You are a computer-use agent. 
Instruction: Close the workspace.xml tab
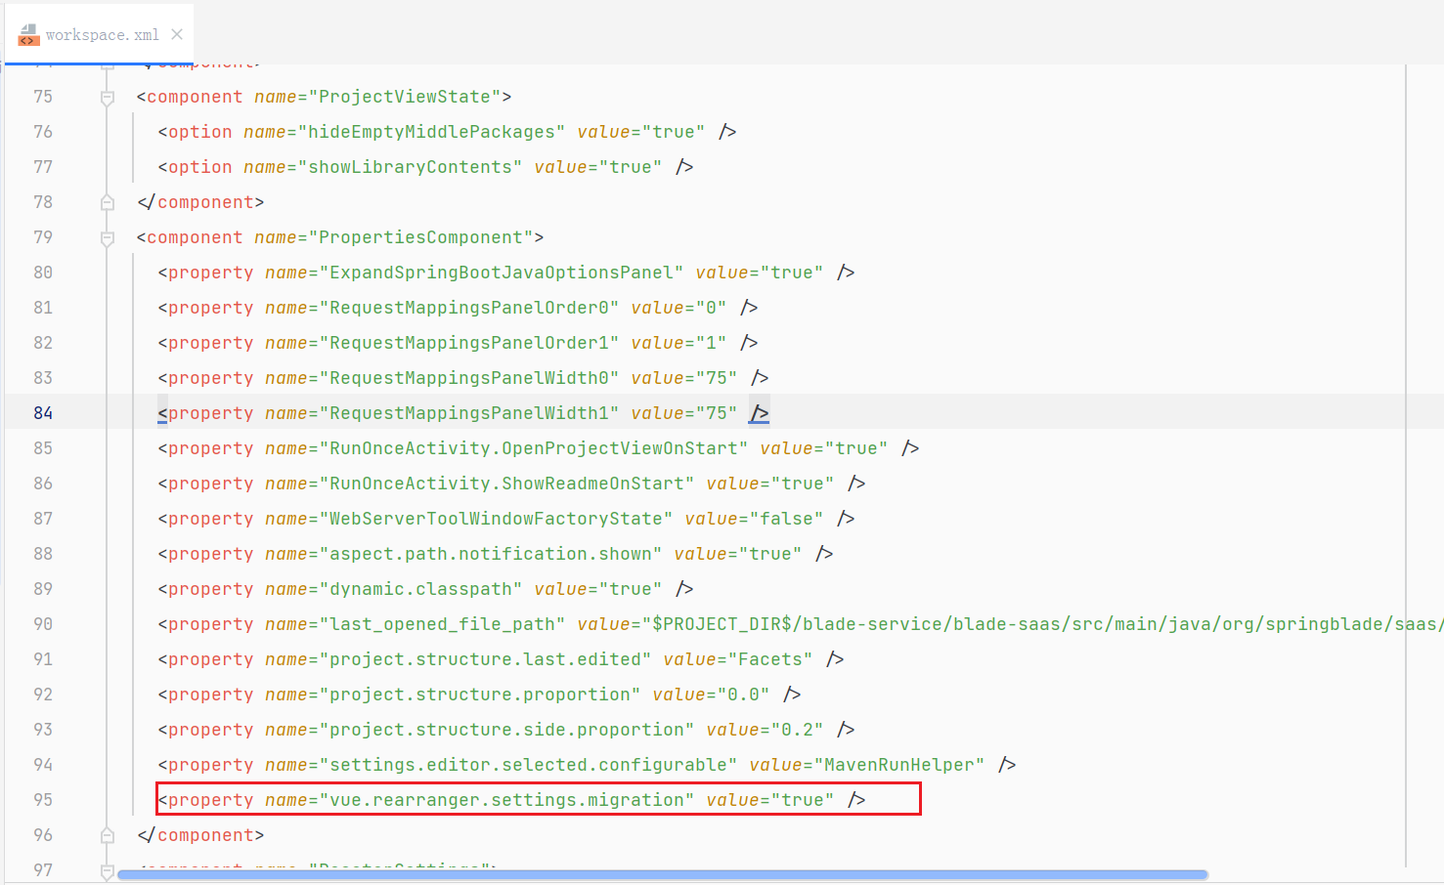pyautogui.click(x=177, y=34)
